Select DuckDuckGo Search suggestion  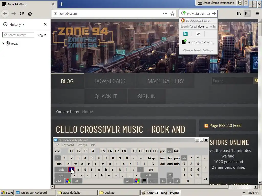click(x=198, y=21)
